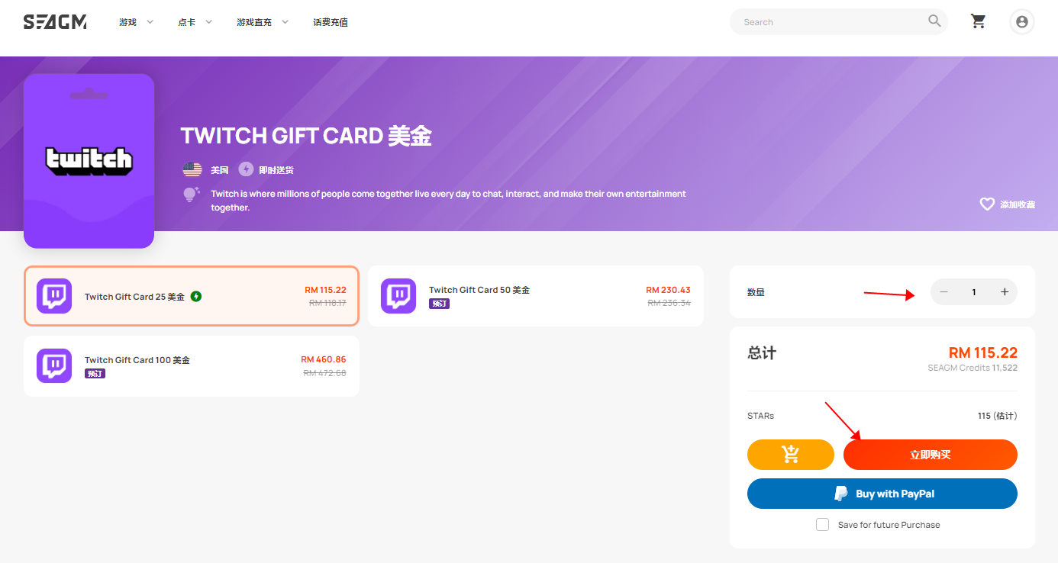
Task: Click the quantity value field
Action: 974,292
